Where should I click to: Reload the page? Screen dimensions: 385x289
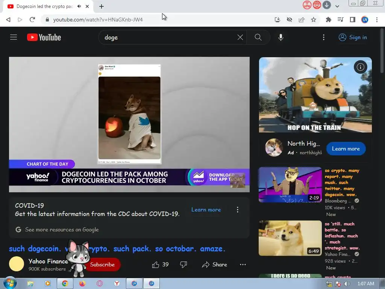point(32,20)
